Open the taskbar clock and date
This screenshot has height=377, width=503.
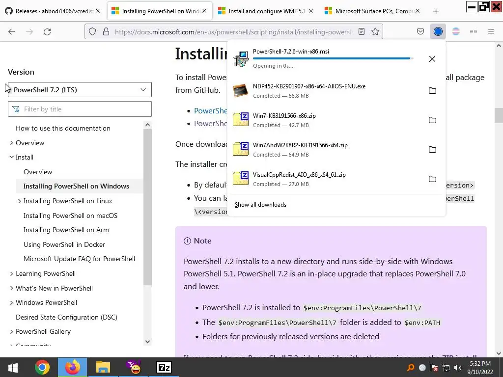(480, 368)
